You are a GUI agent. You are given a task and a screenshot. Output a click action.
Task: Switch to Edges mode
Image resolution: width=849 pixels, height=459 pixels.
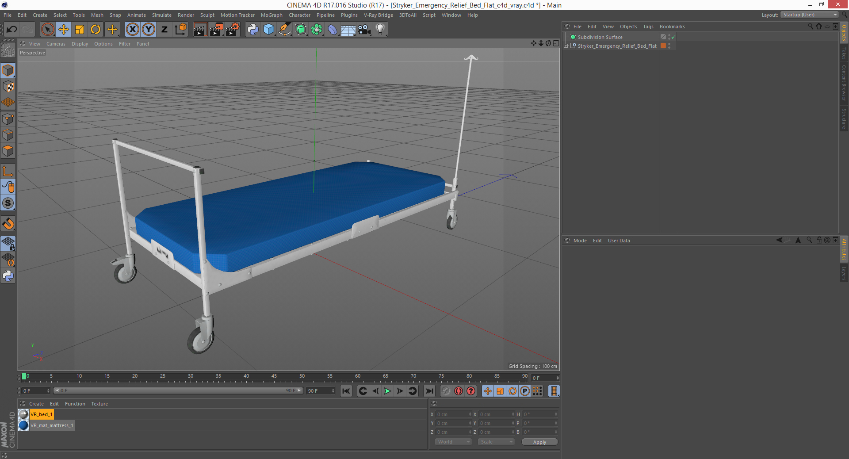click(8, 135)
